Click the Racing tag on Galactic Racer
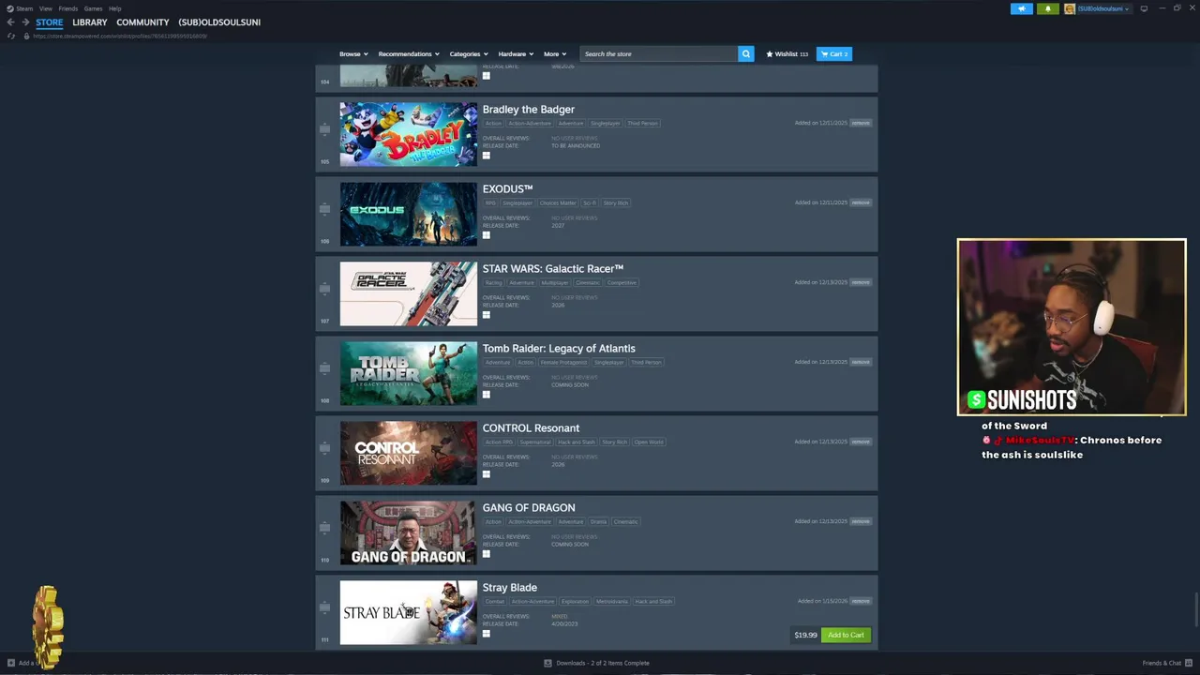This screenshot has height=675, width=1200. pos(493,282)
